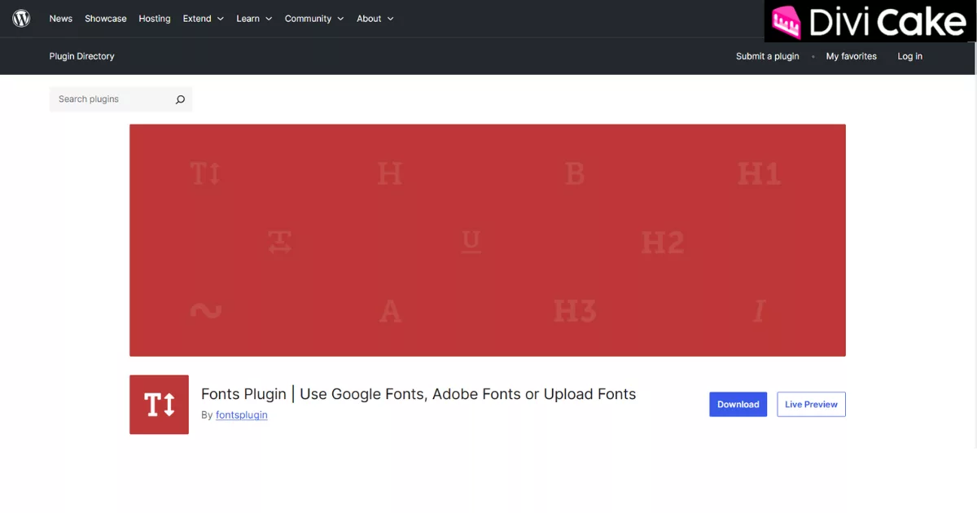This screenshot has width=977, height=513.
Task: Click the search magnifier icon
Action: (x=180, y=99)
